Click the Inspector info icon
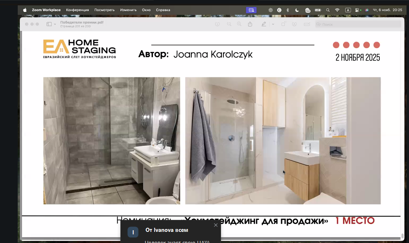Viewport: 409px width, 243px height. click(x=217, y=24)
